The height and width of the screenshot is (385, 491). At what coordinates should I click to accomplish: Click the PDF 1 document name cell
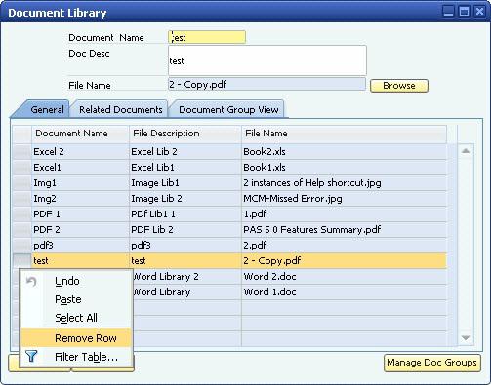click(x=80, y=214)
